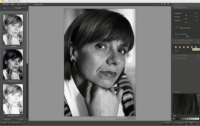Expand the Stylizing section
200x126 pixels.
[x=173, y=58]
